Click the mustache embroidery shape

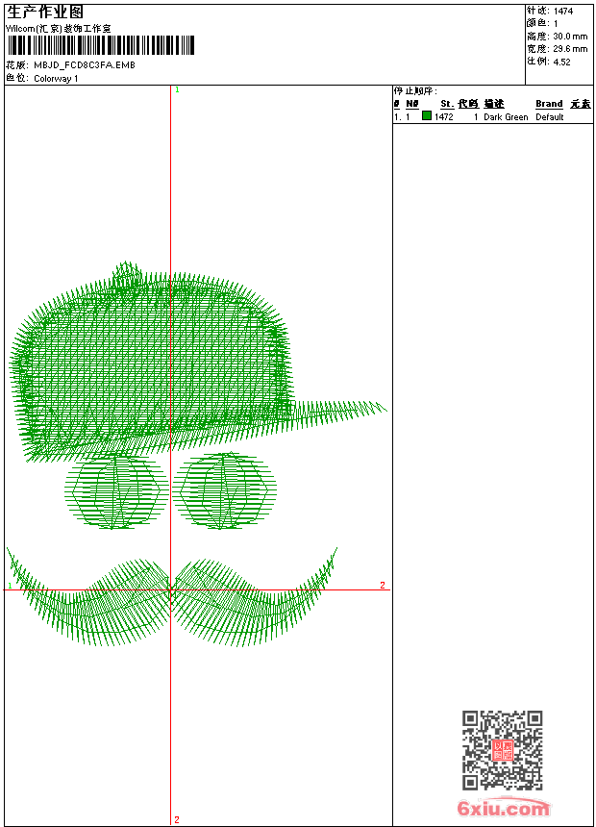pos(171,596)
